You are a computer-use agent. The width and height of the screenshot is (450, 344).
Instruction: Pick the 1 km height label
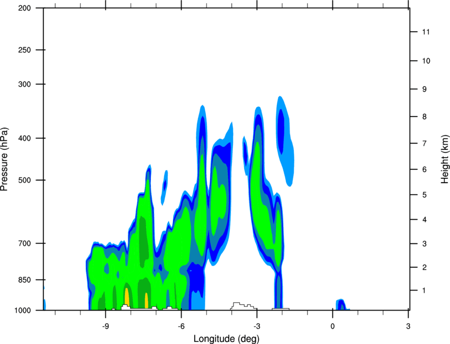pos(424,291)
